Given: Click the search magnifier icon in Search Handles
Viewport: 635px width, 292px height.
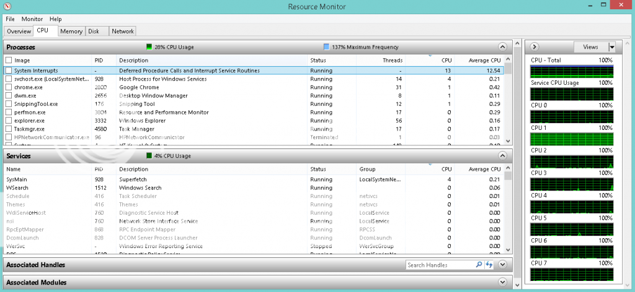Looking at the screenshot, I should (x=479, y=265).
